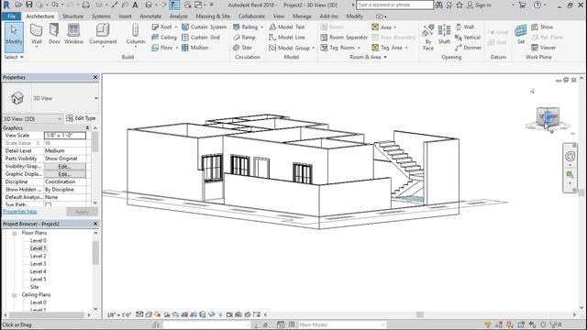Viewport: 587px width, 330px height.
Task: Choose the By Face opening tool
Action: coord(428,37)
